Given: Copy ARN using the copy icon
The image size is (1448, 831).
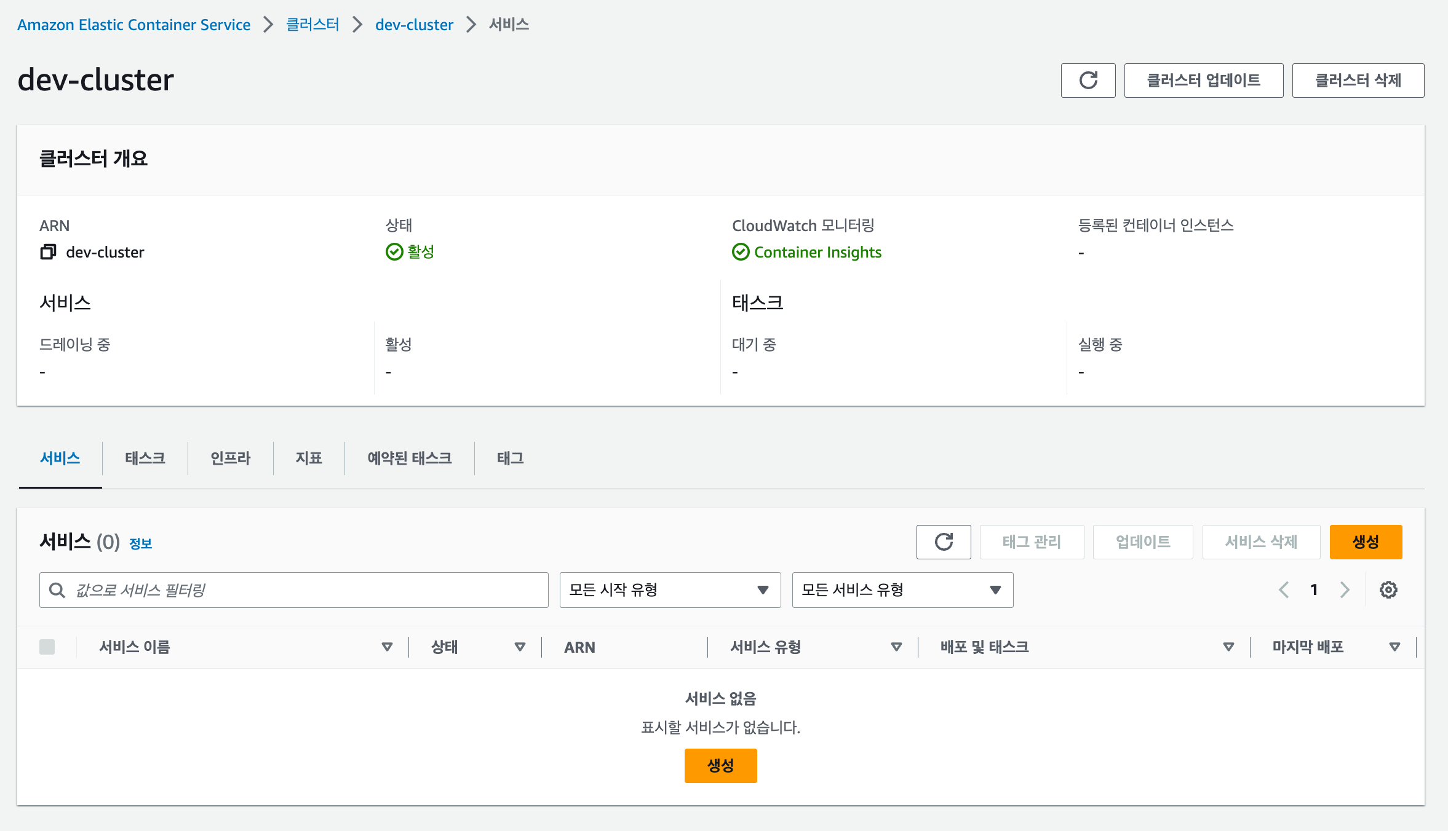Looking at the screenshot, I should [48, 252].
